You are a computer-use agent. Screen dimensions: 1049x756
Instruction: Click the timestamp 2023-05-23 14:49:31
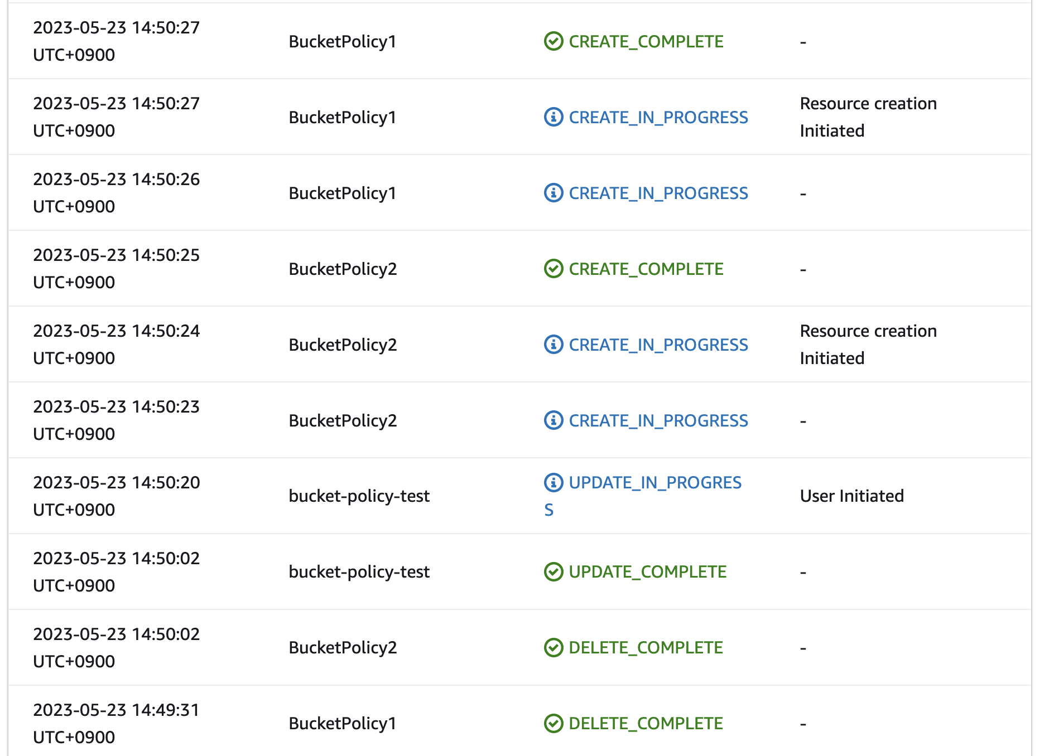116,722
